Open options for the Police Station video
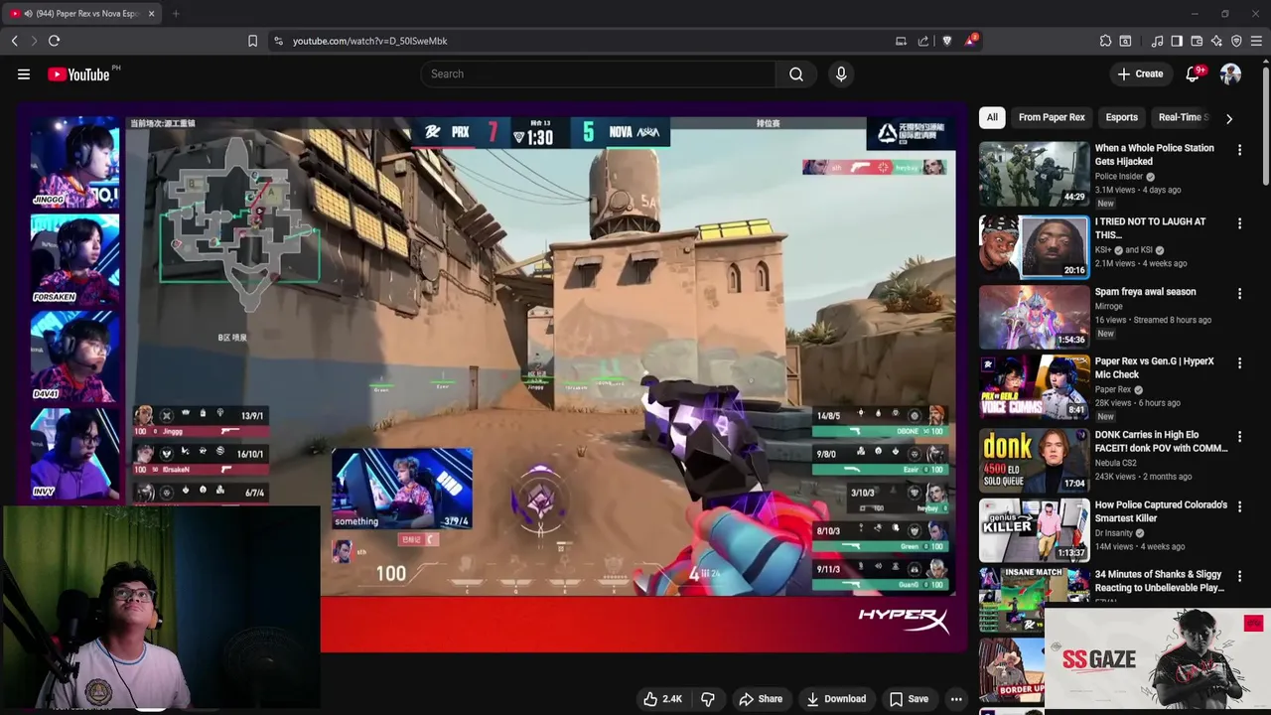 pyautogui.click(x=1239, y=150)
